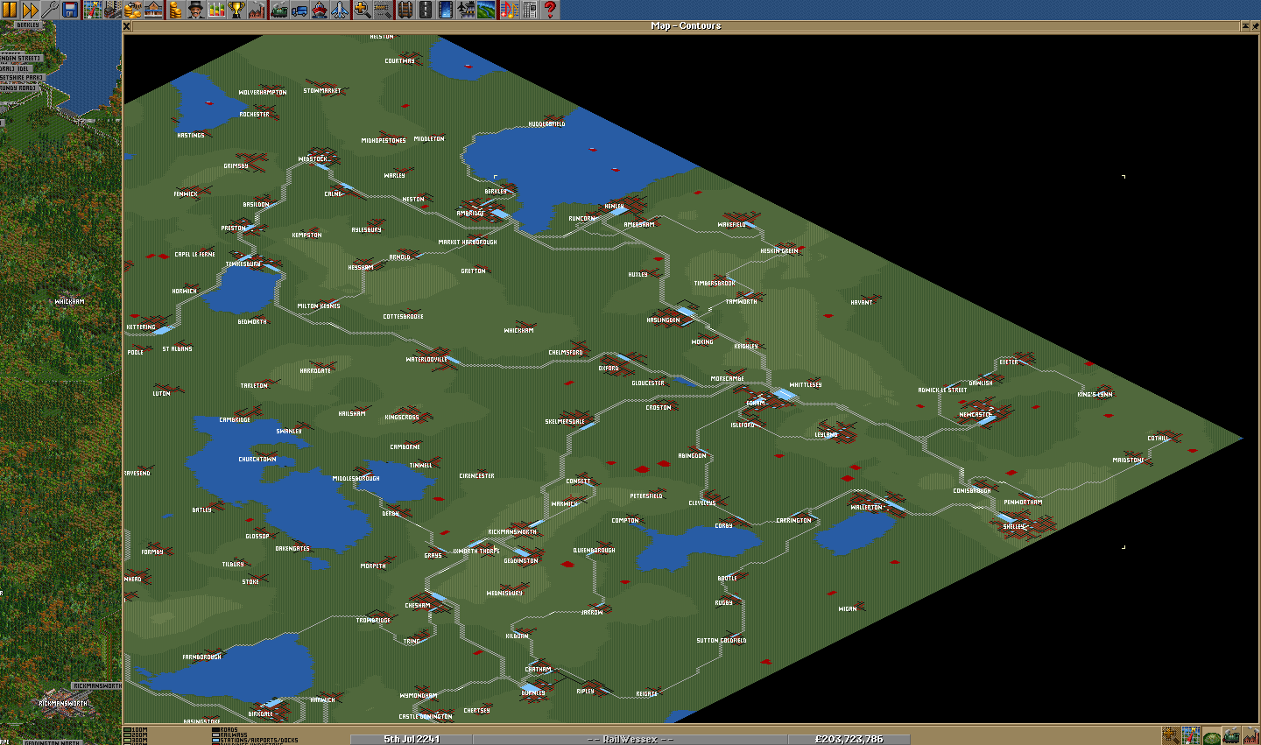Viewport: 1261px width, 745px height.
Task: Close the Map - Contours window
Action: 127,26
